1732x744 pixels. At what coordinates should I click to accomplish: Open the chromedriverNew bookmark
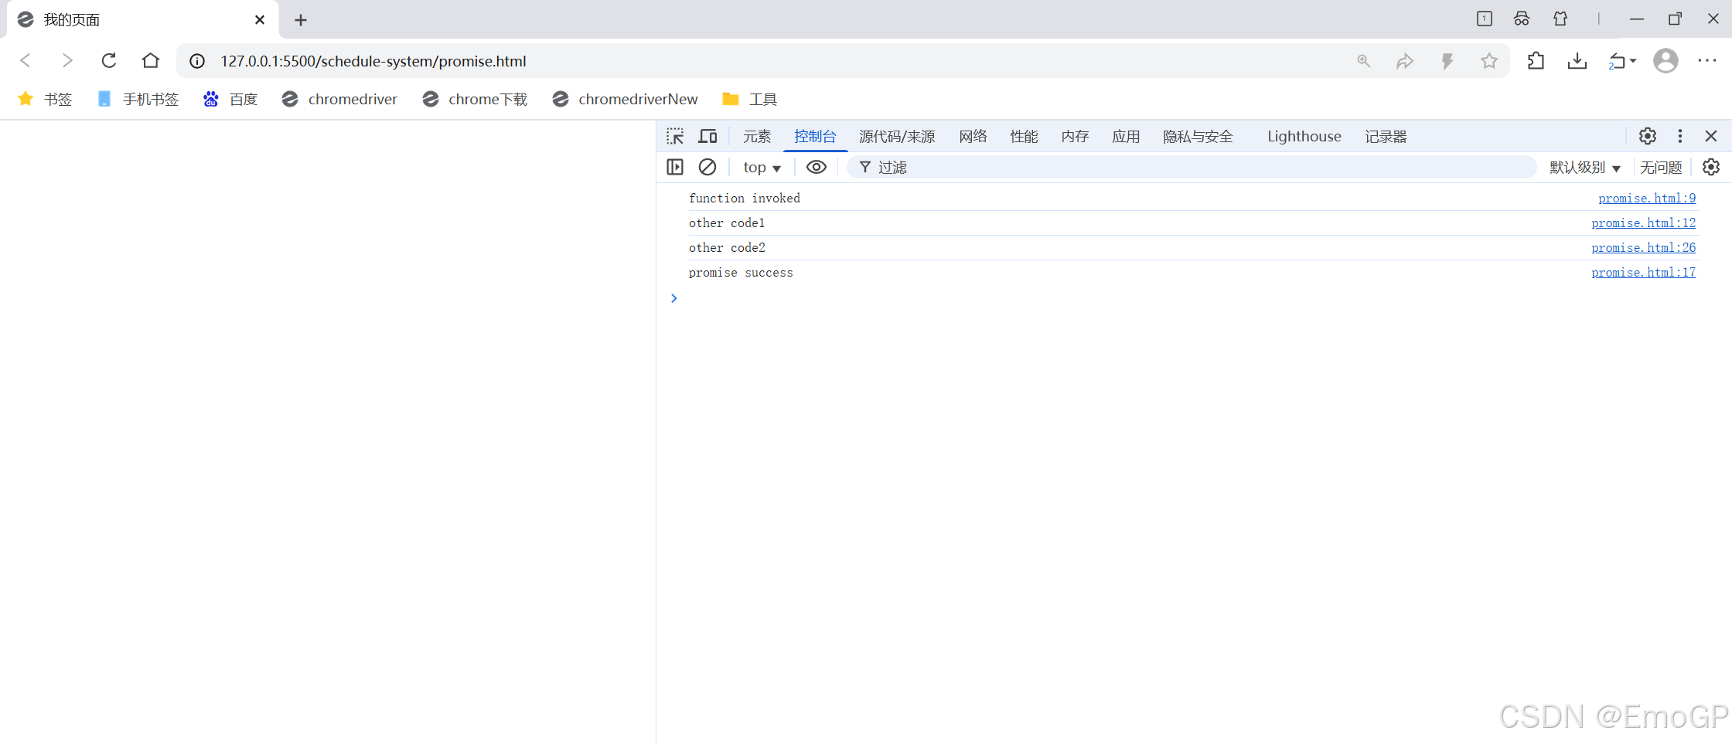[625, 99]
